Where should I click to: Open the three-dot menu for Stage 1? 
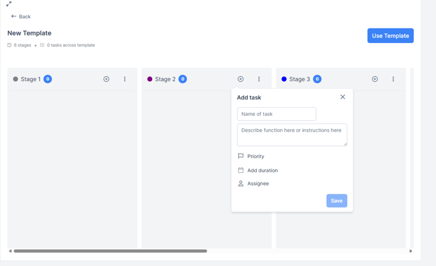(125, 79)
